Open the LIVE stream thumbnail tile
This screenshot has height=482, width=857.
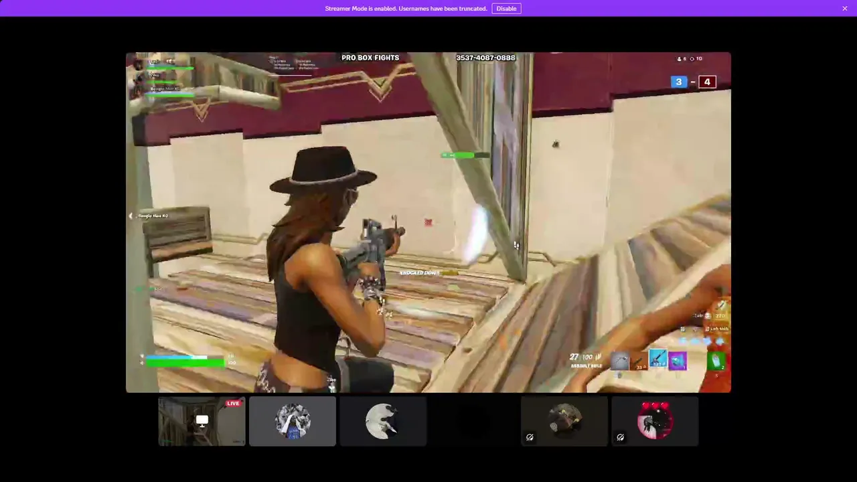[202, 421]
